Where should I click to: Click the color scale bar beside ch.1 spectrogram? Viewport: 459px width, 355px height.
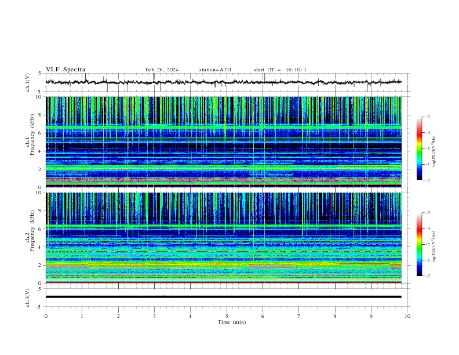(419, 148)
